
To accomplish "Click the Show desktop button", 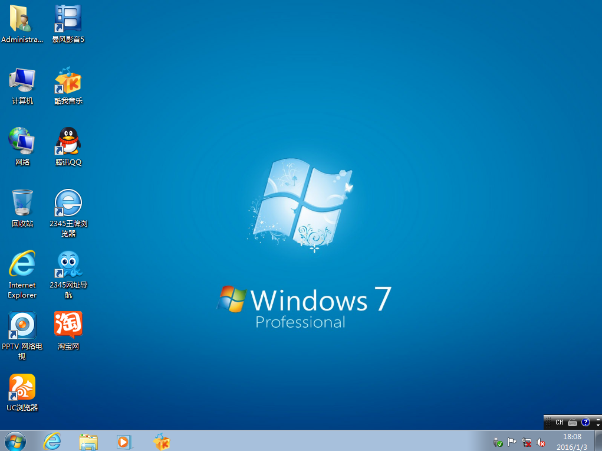I will (x=598, y=441).
